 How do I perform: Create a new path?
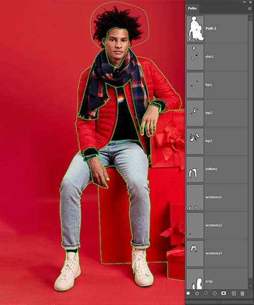tap(234, 293)
